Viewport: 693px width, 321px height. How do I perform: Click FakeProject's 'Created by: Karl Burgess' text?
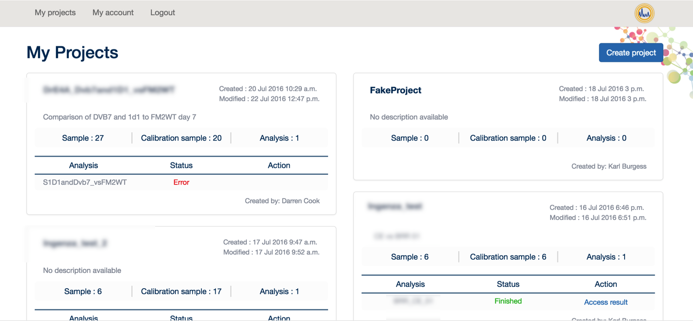pyautogui.click(x=609, y=166)
